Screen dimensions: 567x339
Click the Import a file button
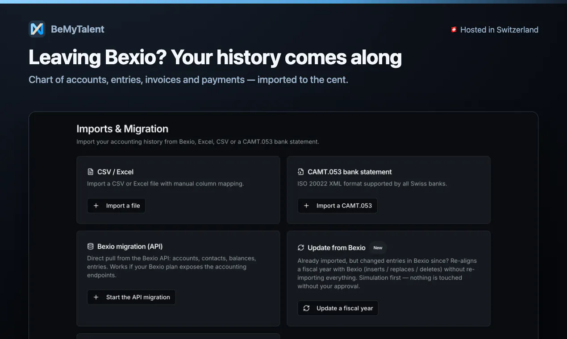click(116, 206)
